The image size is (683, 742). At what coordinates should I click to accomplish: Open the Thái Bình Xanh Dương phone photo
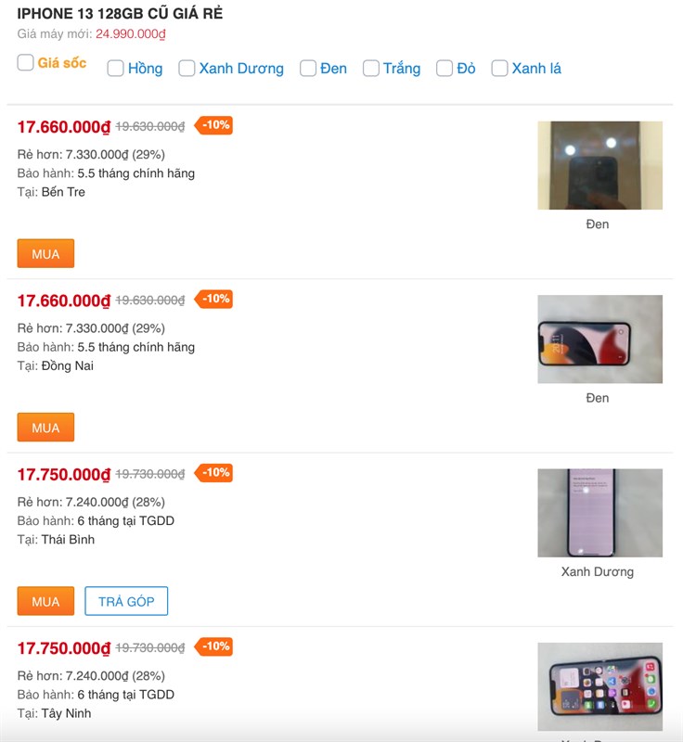[x=599, y=513]
